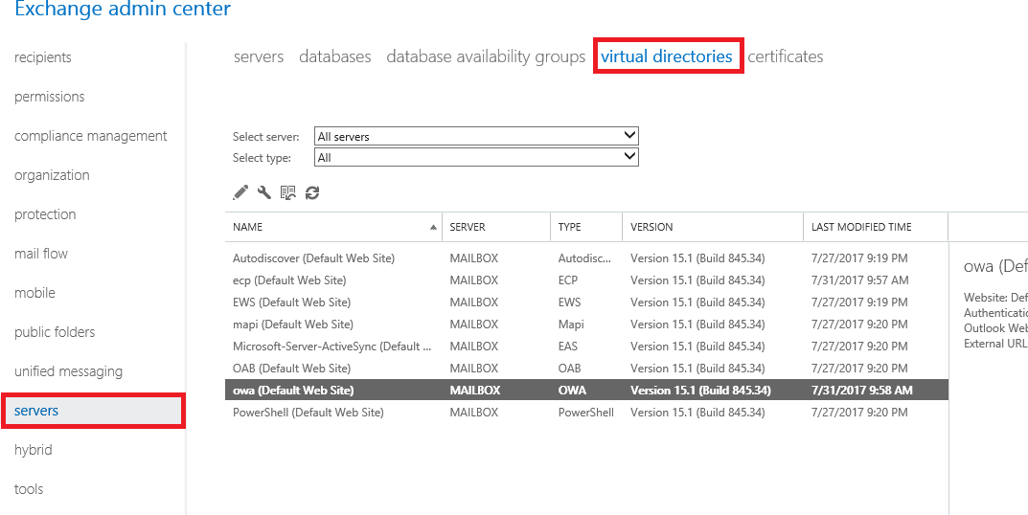Open mobile section
The image size is (1028, 515).
click(x=34, y=293)
